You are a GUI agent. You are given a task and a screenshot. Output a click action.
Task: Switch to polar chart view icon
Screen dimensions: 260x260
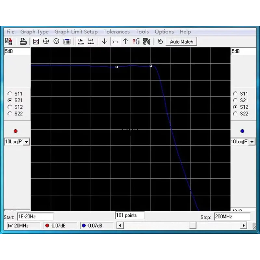coord(56,42)
